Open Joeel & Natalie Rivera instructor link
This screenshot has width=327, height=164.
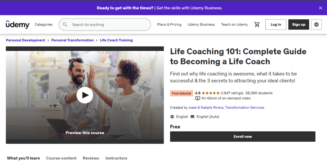pos(206,107)
